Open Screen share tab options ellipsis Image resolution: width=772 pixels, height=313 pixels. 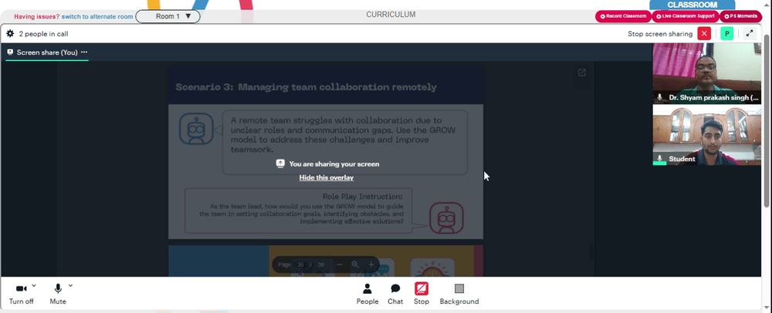pos(84,52)
